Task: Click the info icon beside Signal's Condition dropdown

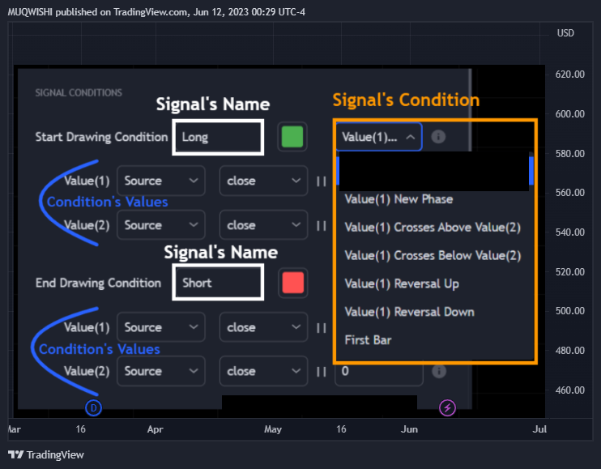Action: click(438, 137)
